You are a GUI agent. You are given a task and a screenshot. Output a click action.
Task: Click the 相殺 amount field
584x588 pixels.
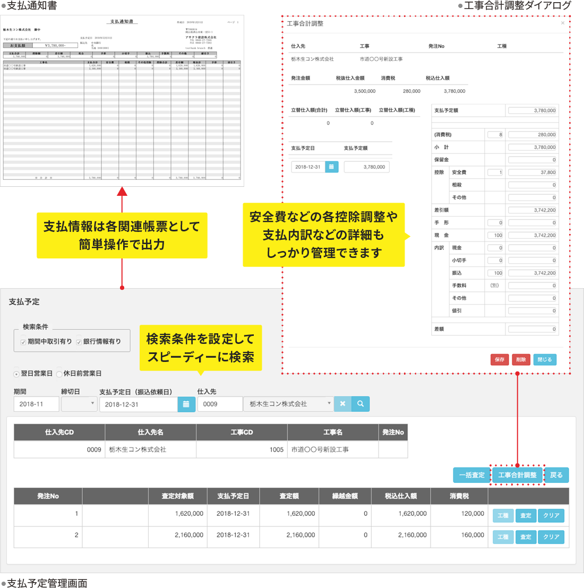(533, 185)
